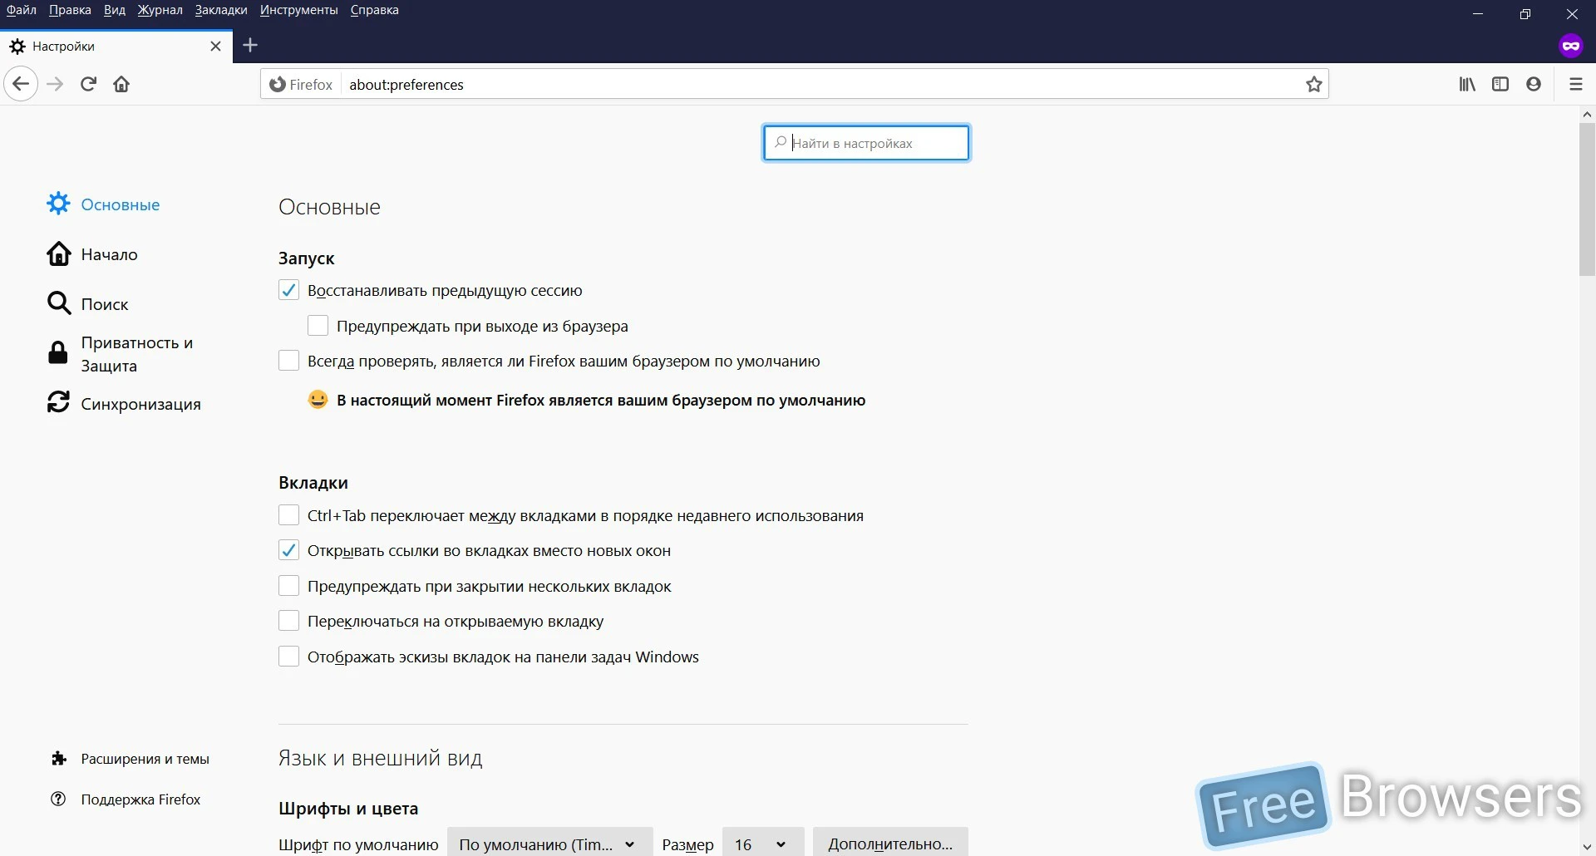Close the Настройки tab
1596x856 pixels.
[216, 47]
